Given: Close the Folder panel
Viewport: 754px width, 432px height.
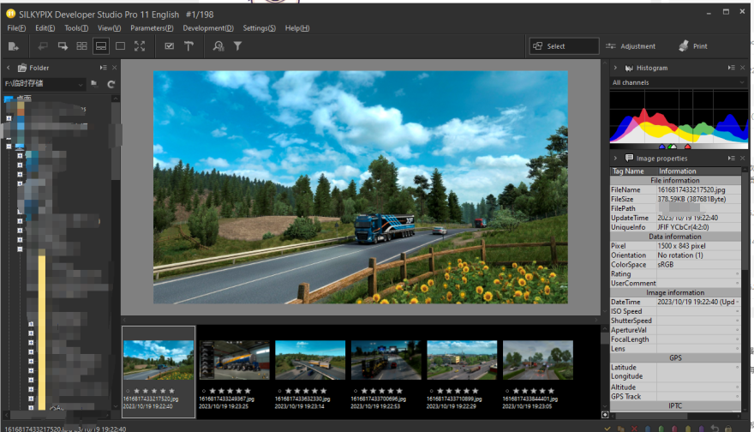Looking at the screenshot, I should click(x=115, y=68).
